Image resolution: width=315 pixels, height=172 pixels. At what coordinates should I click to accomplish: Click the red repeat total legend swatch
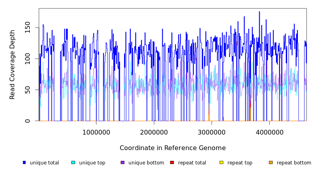(x=172, y=162)
